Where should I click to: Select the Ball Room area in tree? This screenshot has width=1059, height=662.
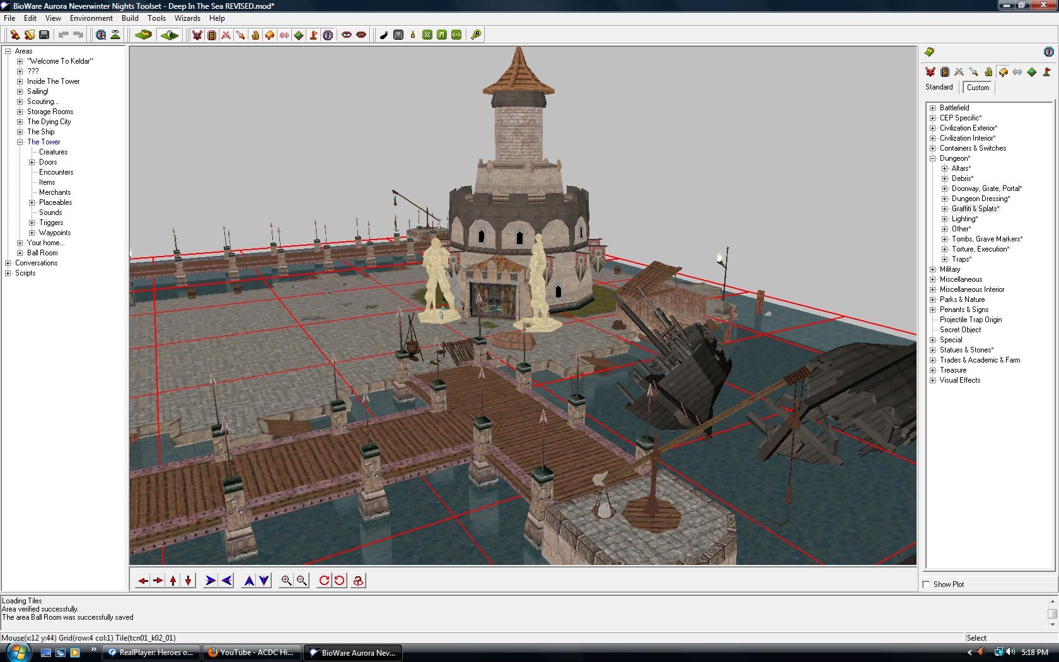click(42, 253)
